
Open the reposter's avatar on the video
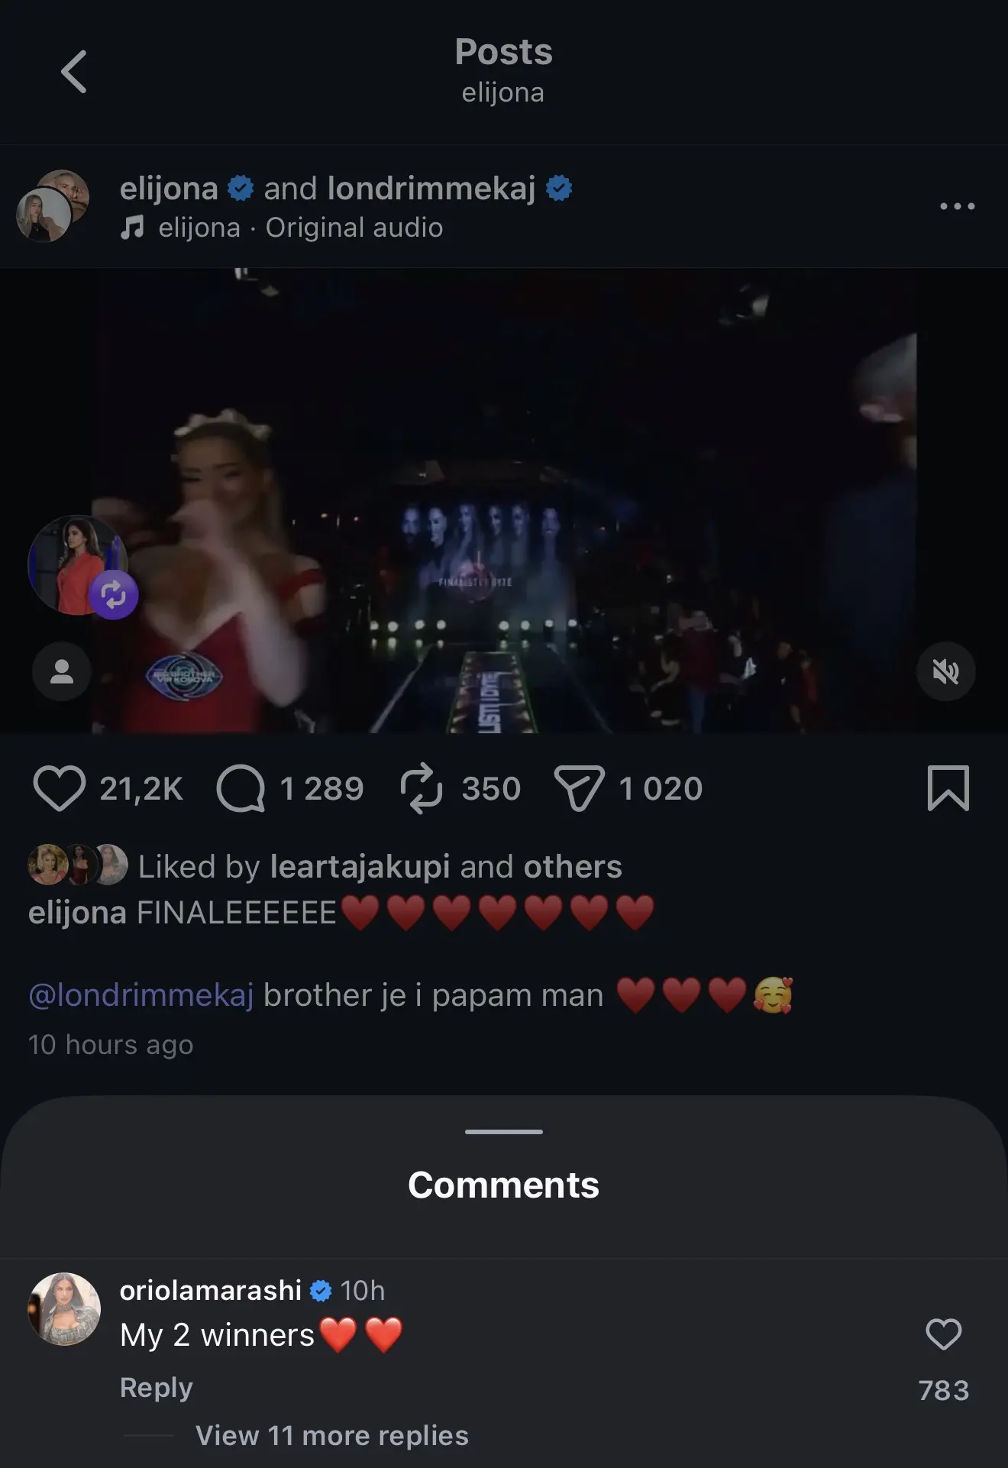point(76,565)
